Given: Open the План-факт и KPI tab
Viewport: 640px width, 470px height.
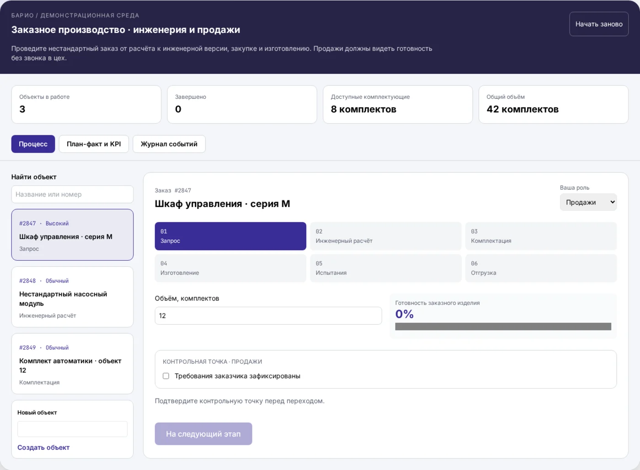Looking at the screenshot, I should pos(94,144).
